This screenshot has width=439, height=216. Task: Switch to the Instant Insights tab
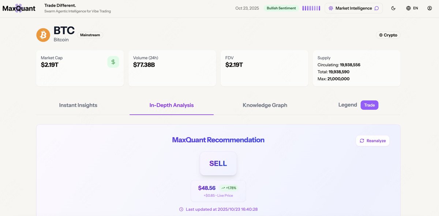coord(78,105)
